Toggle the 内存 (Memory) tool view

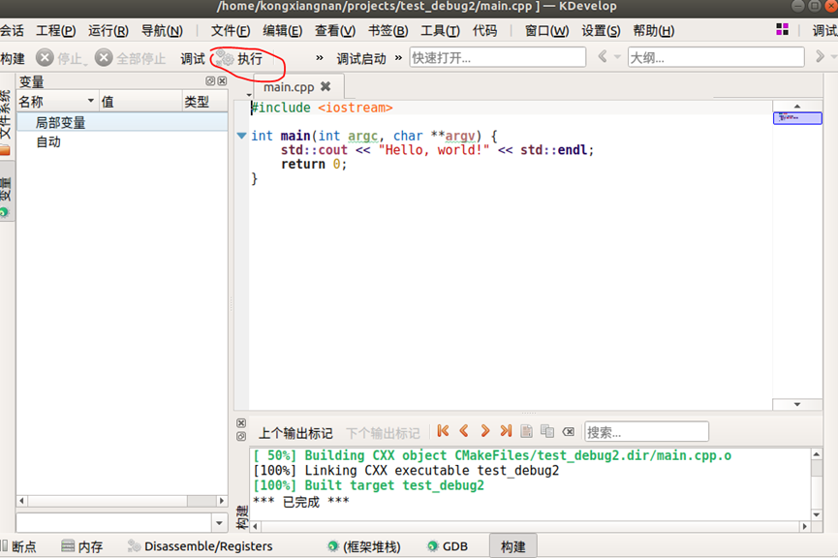click(x=78, y=545)
